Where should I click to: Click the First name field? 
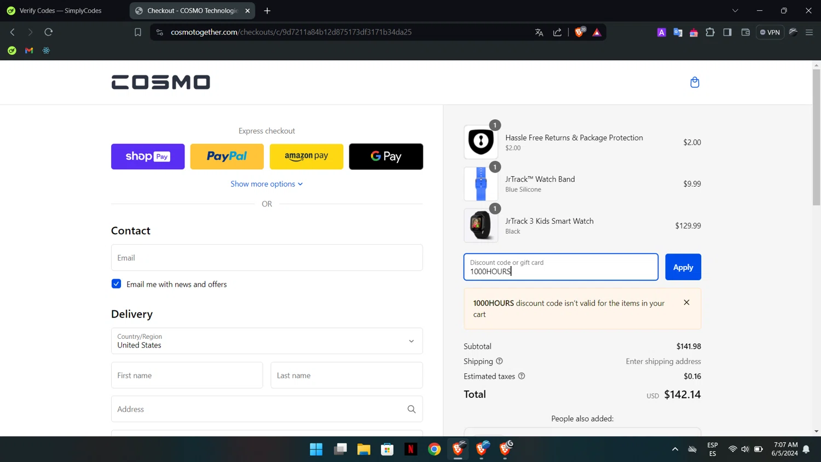pyautogui.click(x=187, y=376)
